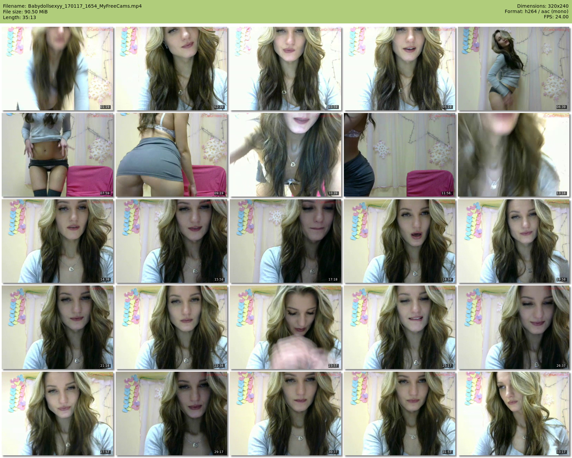Click the thumbnail timestamped 25:17
572x458 pixels.
pos(400,327)
